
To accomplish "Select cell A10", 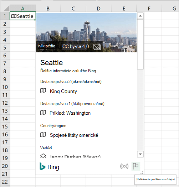I will (23, 87).
